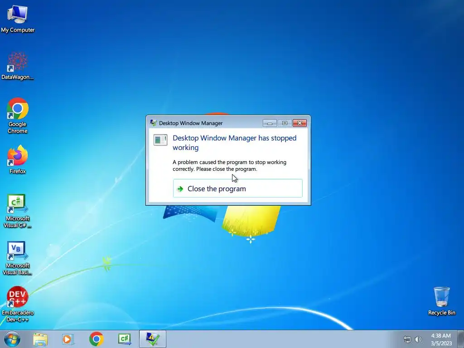Select the DataWagon desktop shortcut
Image resolution: width=464 pixels, height=348 pixels.
[x=18, y=66]
